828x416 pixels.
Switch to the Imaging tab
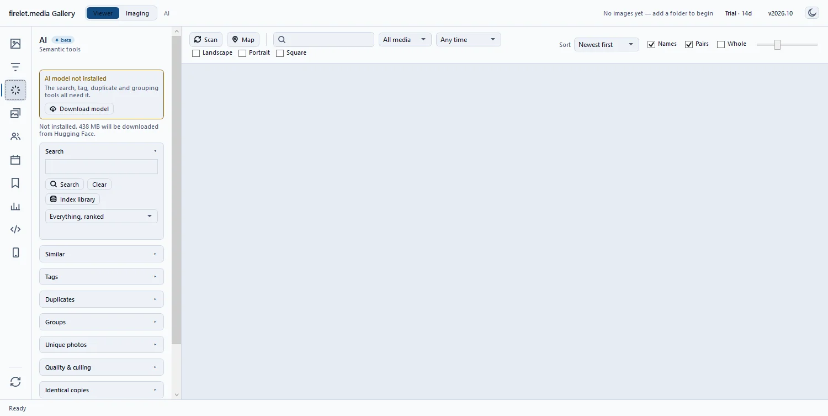point(137,13)
